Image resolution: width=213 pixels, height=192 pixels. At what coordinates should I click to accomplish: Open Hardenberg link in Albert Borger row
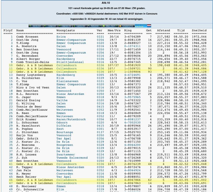pos(66,59)
